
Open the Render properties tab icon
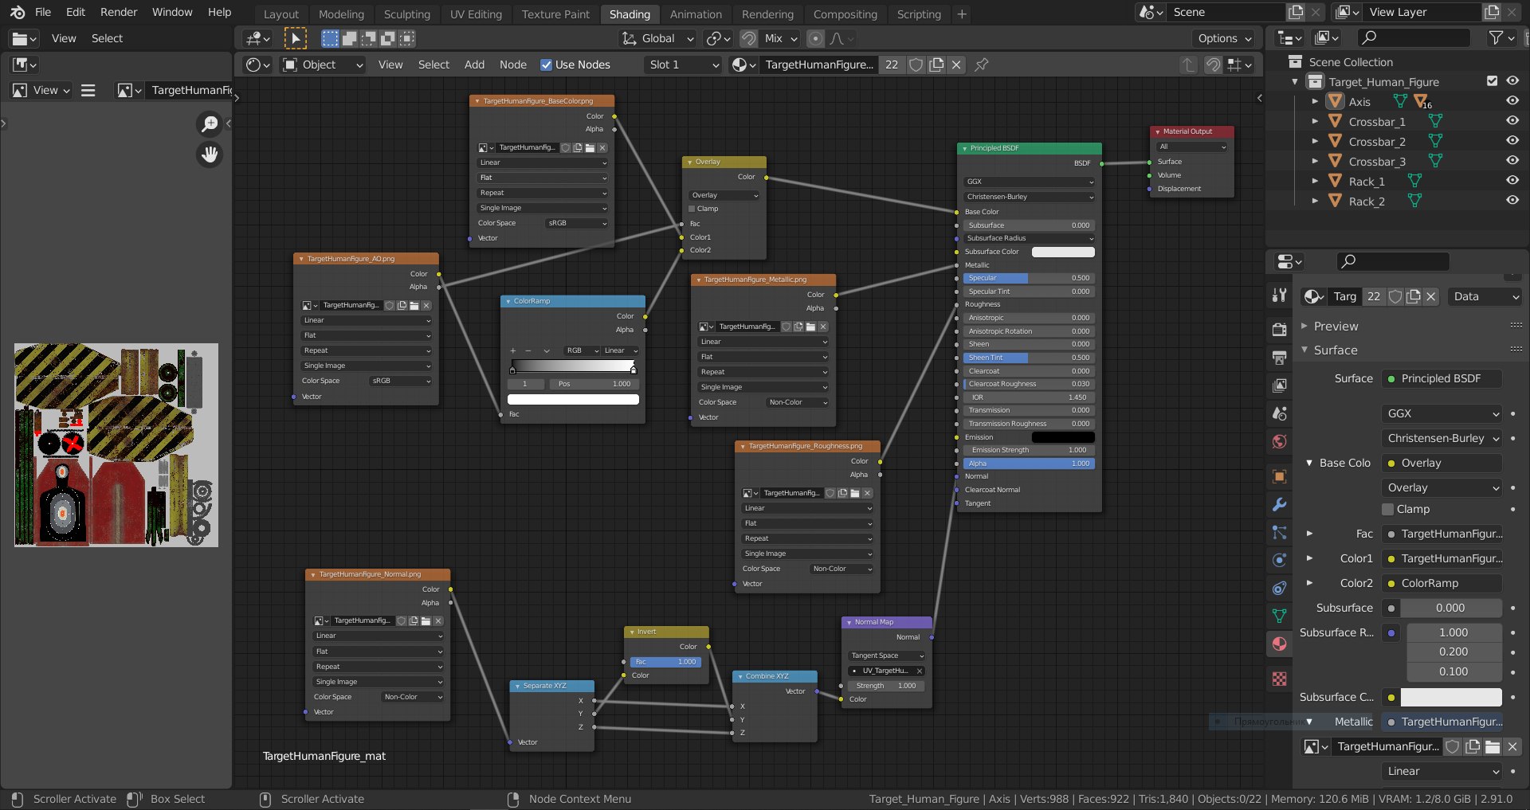click(x=1279, y=330)
